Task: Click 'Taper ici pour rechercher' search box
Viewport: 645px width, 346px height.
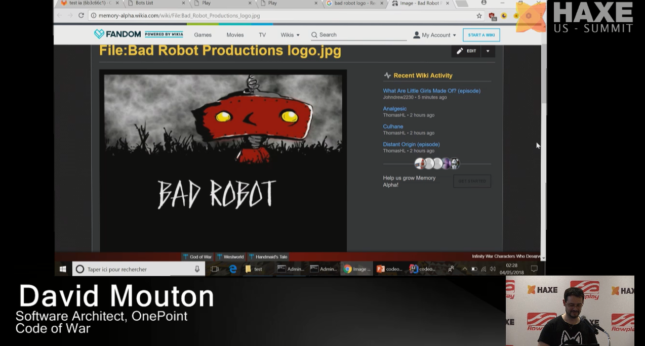Action: coord(138,269)
